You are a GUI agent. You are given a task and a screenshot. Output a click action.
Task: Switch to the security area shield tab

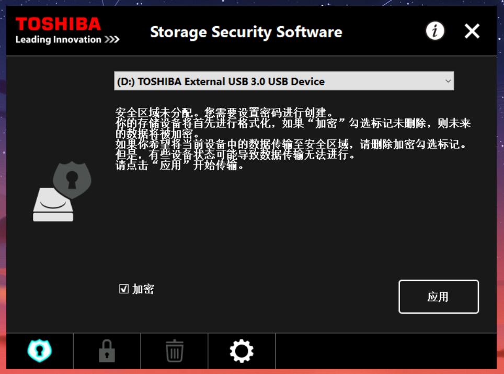click(x=40, y=350)
